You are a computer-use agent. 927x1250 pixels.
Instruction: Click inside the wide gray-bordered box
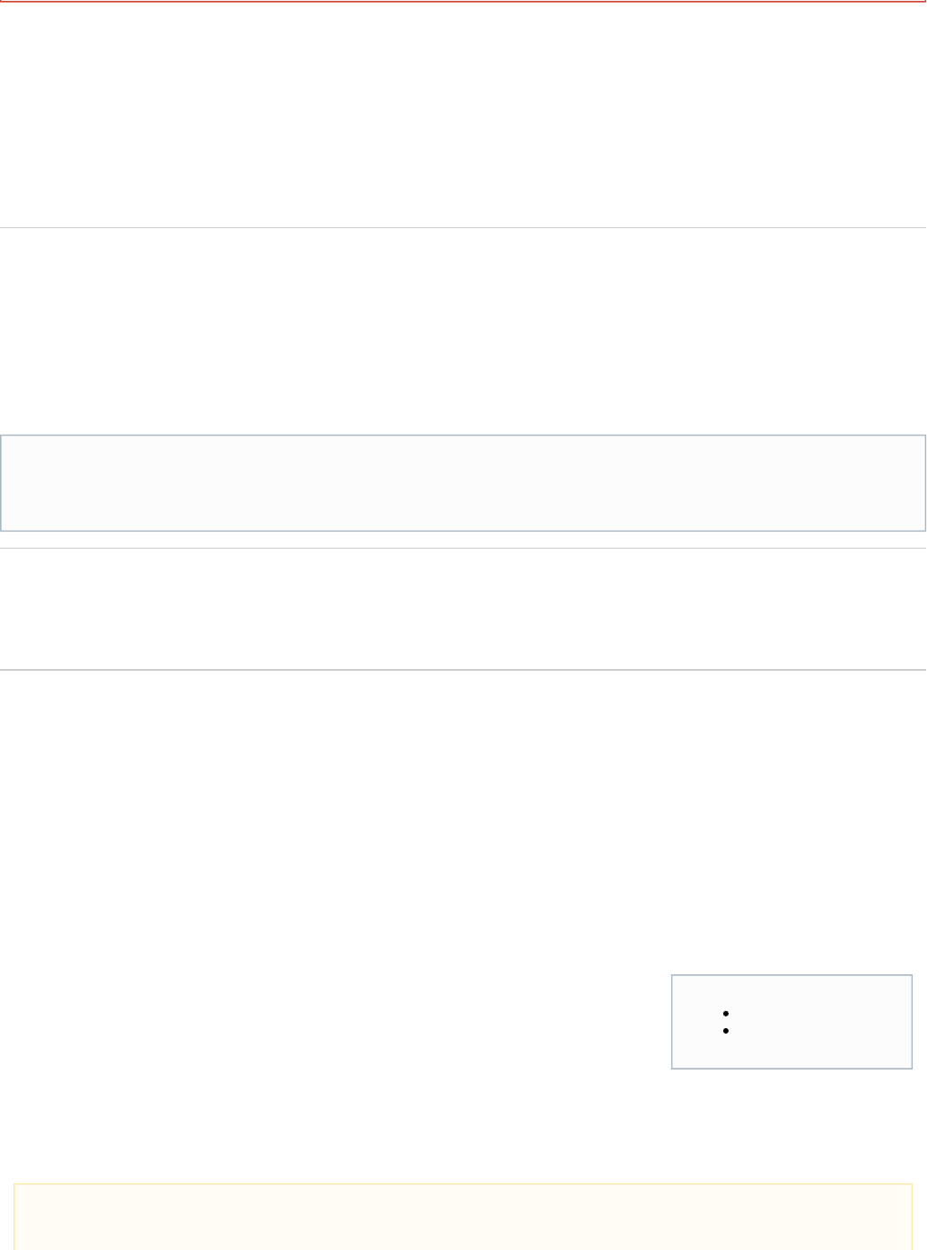[463, 483]
